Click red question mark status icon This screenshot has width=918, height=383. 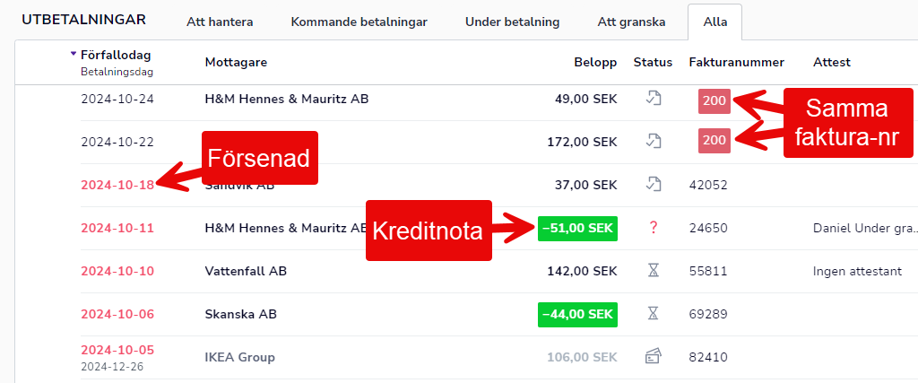654,228
